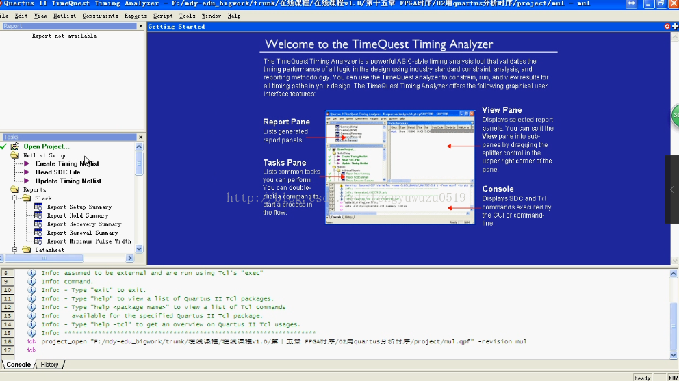Select Report Recovery Summary item

tap(84, 224)
